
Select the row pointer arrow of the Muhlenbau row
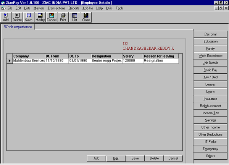(x=10, y=61)
